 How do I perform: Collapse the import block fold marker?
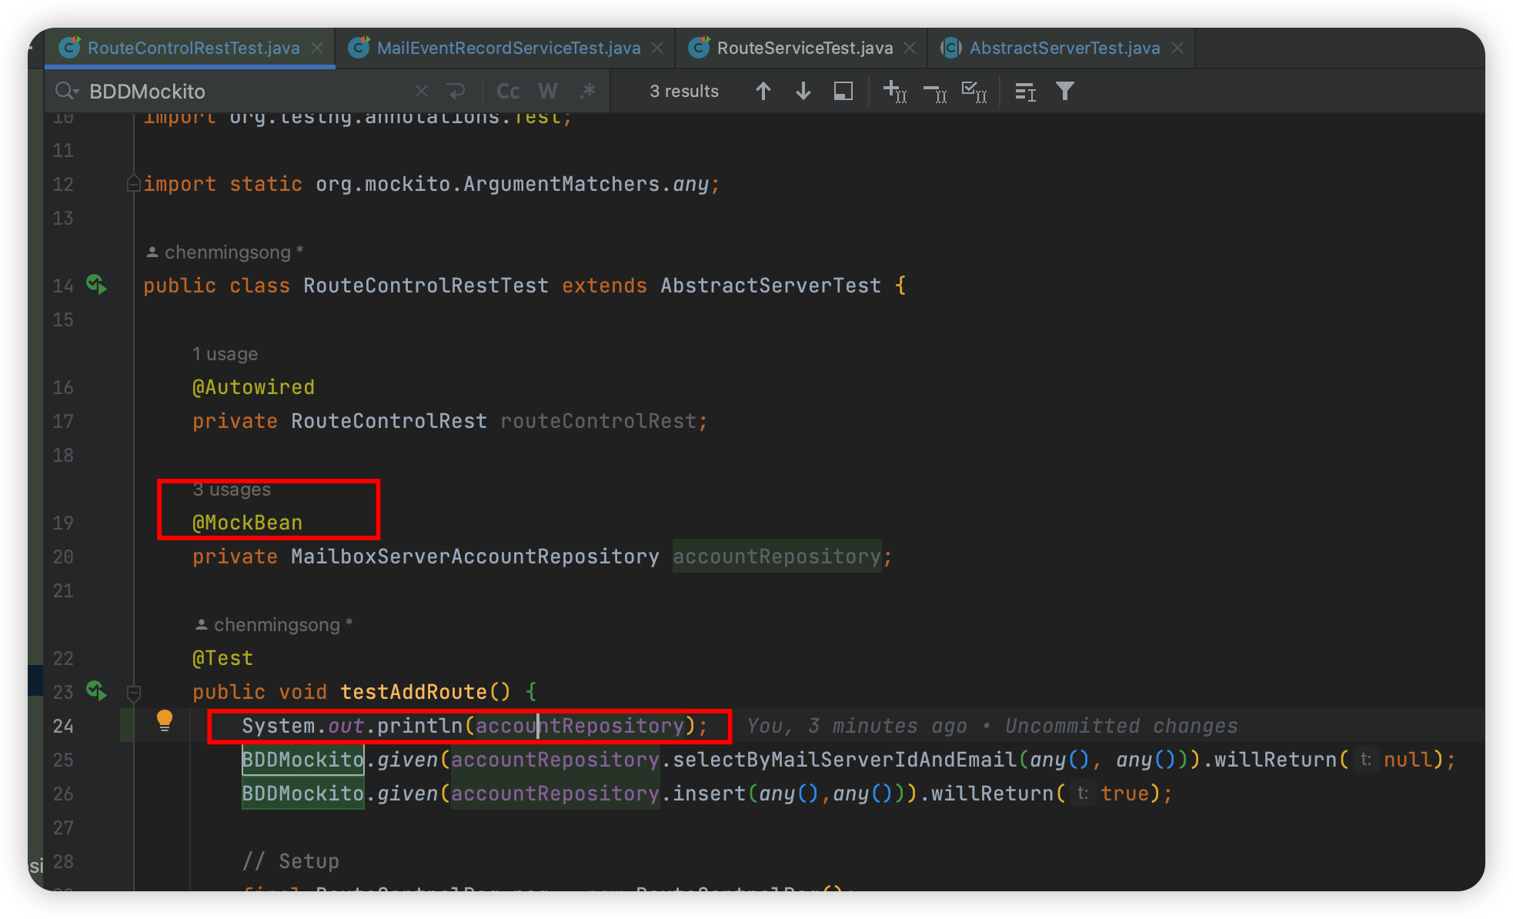133,184
